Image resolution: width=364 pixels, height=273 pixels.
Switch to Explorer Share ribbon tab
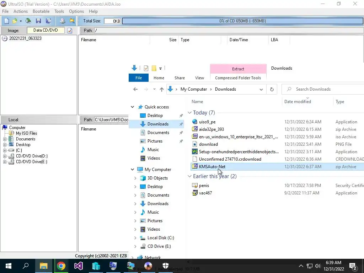tap(180, 78)
